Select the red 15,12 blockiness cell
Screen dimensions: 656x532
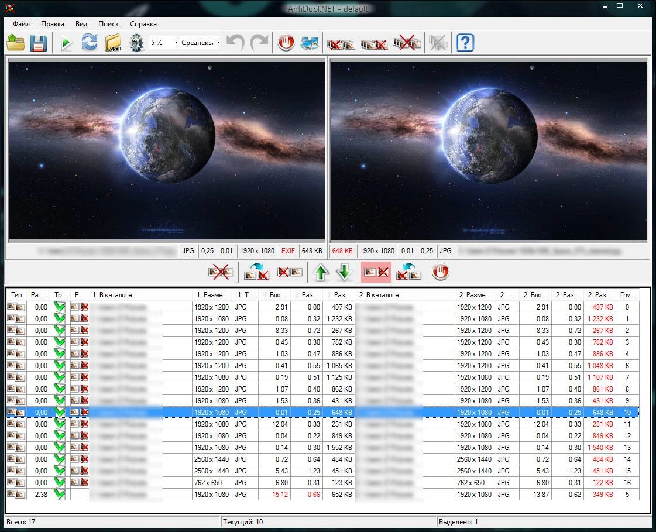click(274, 495)
